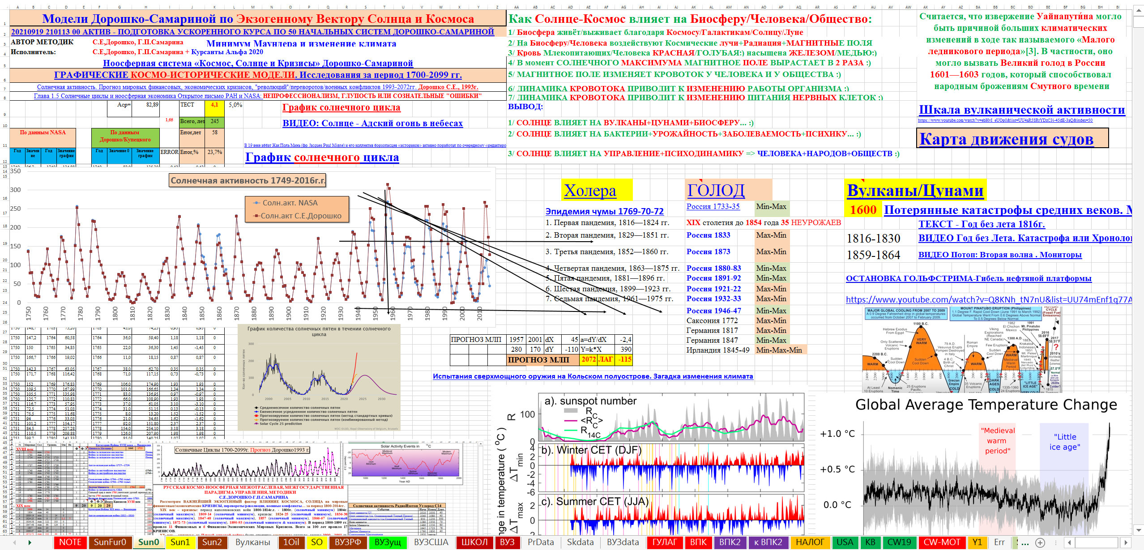Click vertical scrollbar up arrow
1144x550 pixels.
(1139, 10)
